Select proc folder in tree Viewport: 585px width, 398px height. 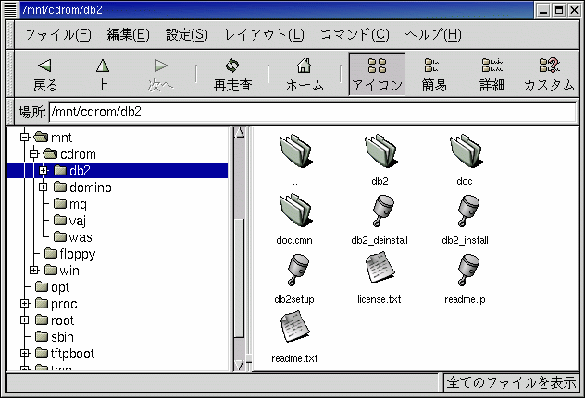pos(56,304)
